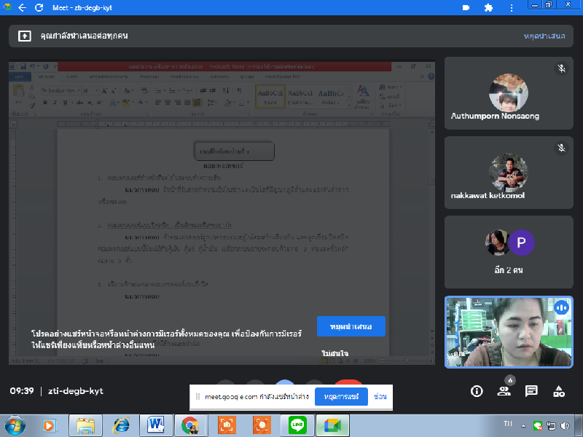
Task: Stop sharing in the meet.google.com bar
Action: (341, 397)
